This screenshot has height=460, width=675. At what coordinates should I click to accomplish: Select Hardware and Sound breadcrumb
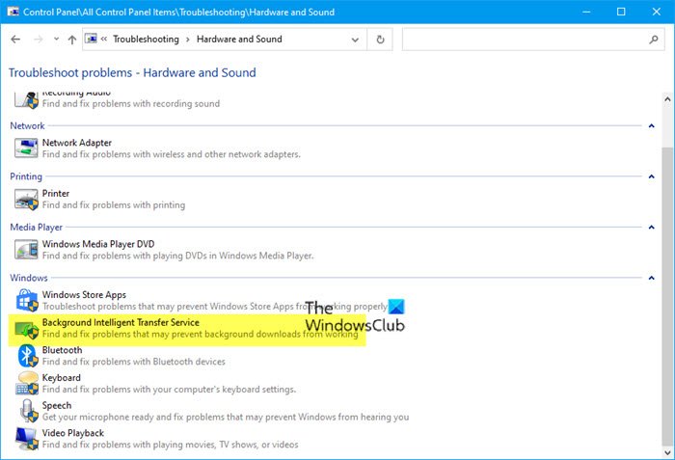click(239, 40)
